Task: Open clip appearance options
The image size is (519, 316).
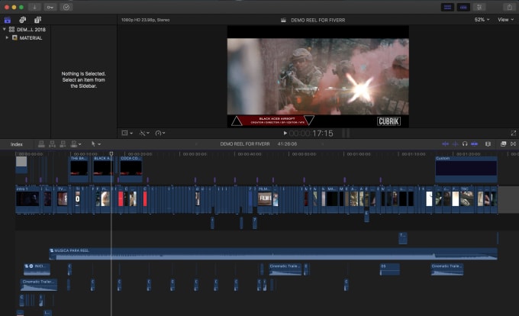Action: click(488, 144)
